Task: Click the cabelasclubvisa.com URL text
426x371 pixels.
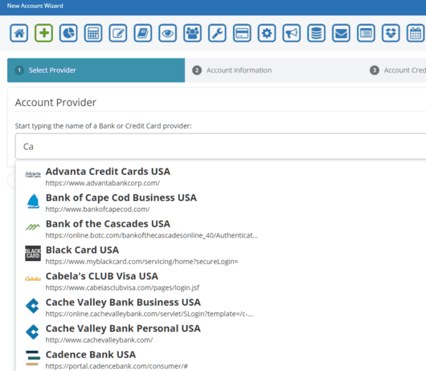Action: tap(122, 287)
